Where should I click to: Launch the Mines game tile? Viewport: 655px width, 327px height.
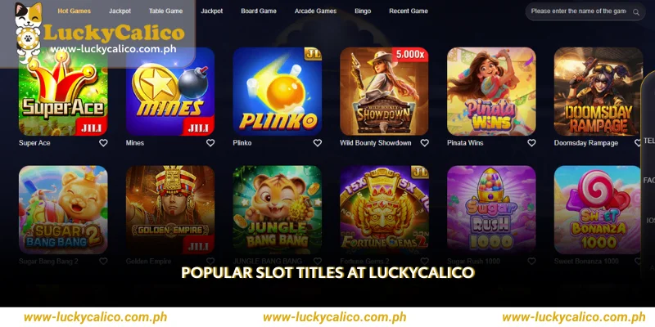pyautogui.click(x=170, y=92)
